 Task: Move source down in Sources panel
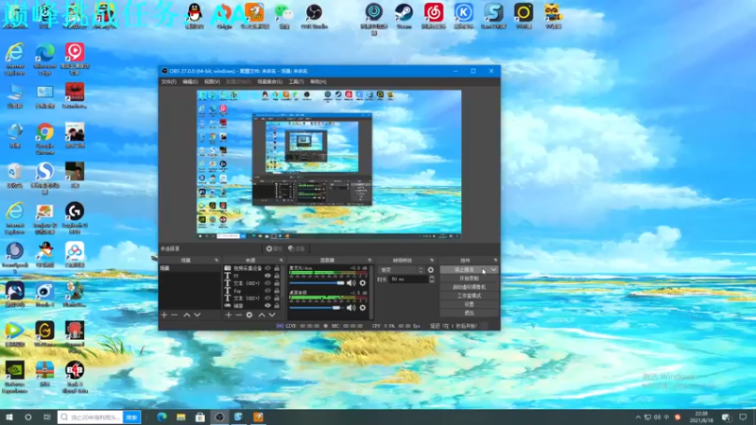click(272, 314)
